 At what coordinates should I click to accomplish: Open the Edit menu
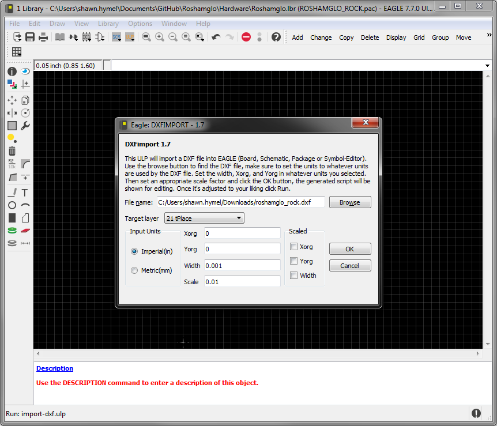pyautogui.click(x=34, y=24)
